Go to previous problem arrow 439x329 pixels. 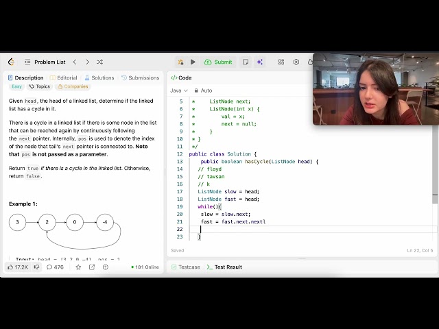[75, 62]
